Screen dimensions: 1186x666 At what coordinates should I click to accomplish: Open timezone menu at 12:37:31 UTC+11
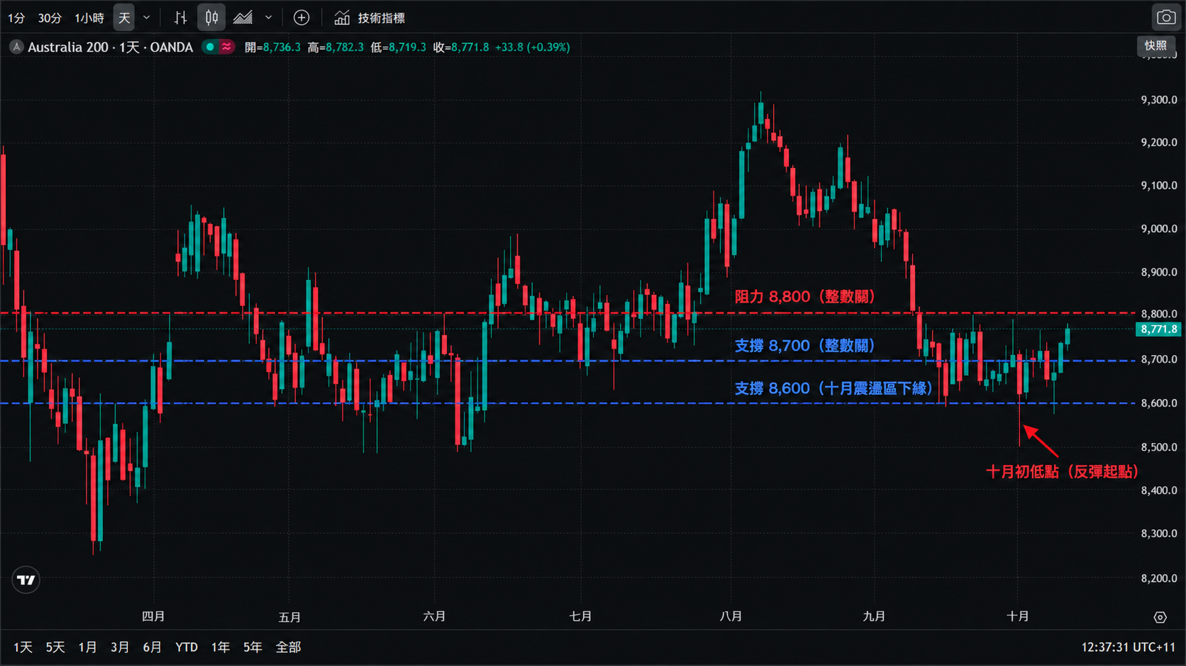point(1128,647)
